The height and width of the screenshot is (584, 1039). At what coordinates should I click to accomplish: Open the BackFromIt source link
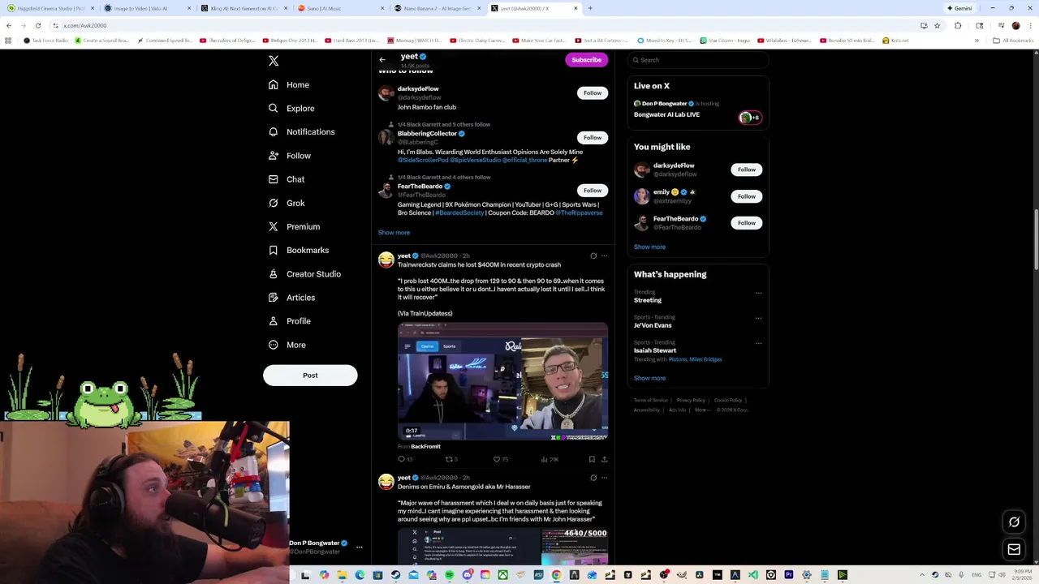[425, 447]
